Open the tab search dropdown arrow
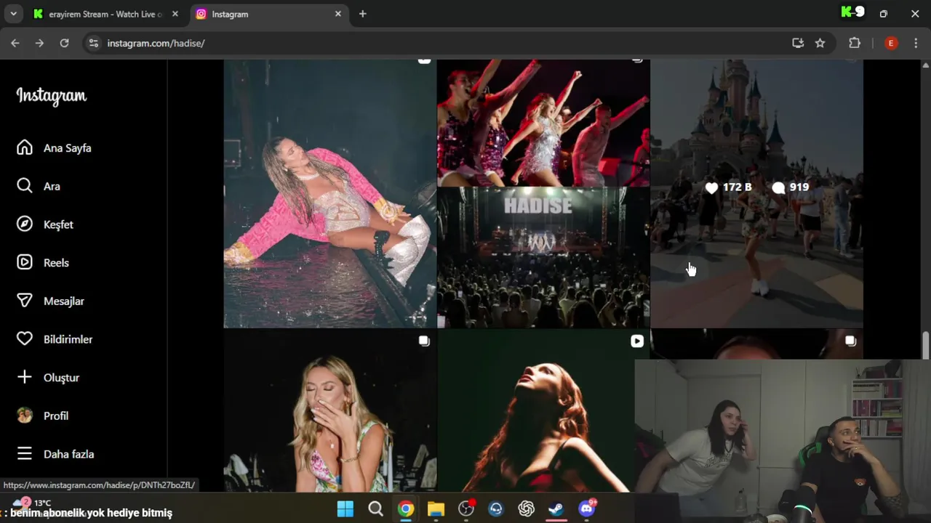 [13, 14]
